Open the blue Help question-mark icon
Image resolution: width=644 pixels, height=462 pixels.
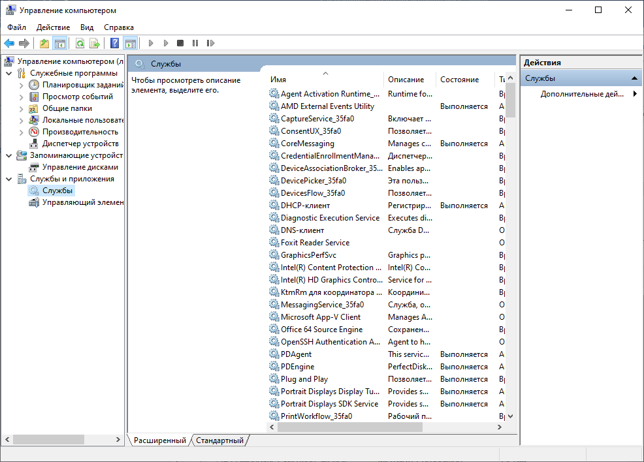point(114,43)
